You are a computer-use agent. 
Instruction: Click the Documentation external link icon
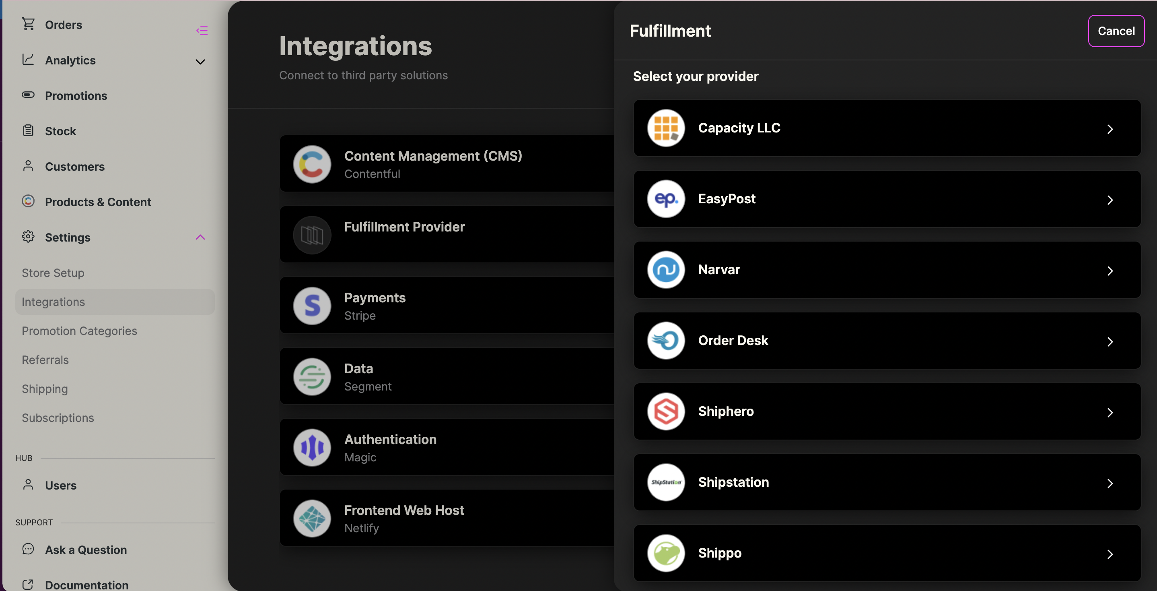coord(28,584)
